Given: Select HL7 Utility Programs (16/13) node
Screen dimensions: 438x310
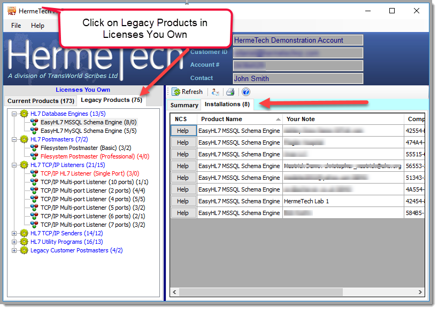Looking at the screenshot, I should tap(66, 242).
